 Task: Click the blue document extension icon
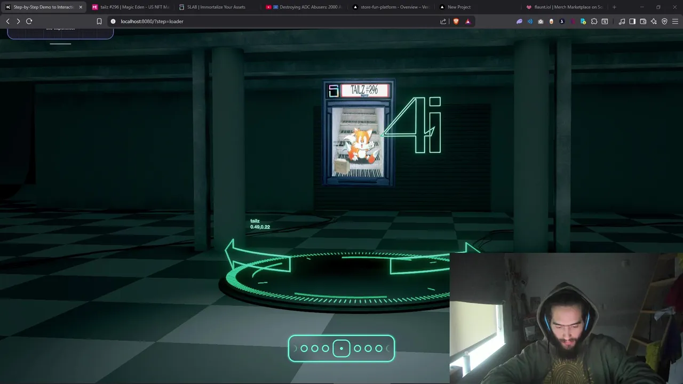pos(583,21)
